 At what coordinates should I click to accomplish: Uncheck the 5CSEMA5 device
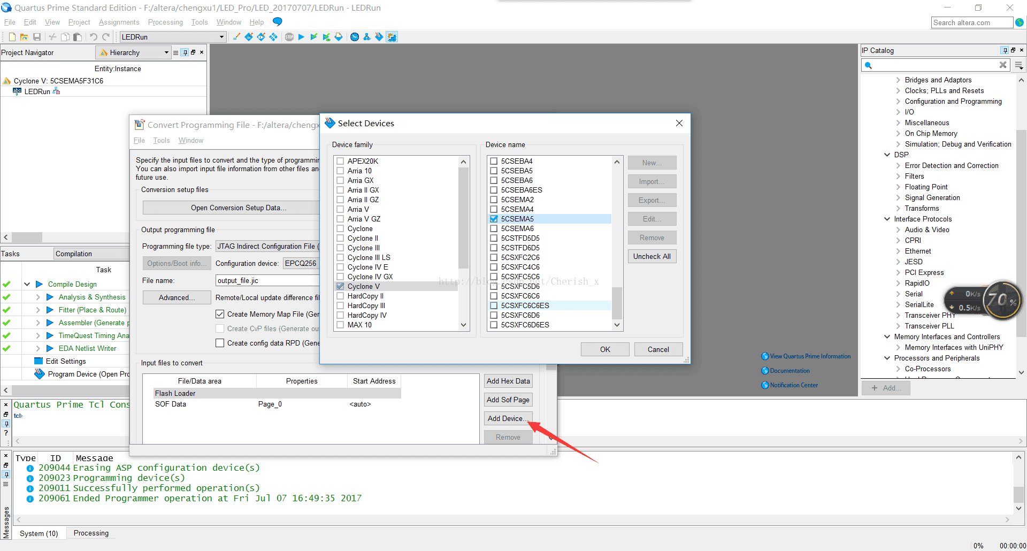tap(494, 219)
